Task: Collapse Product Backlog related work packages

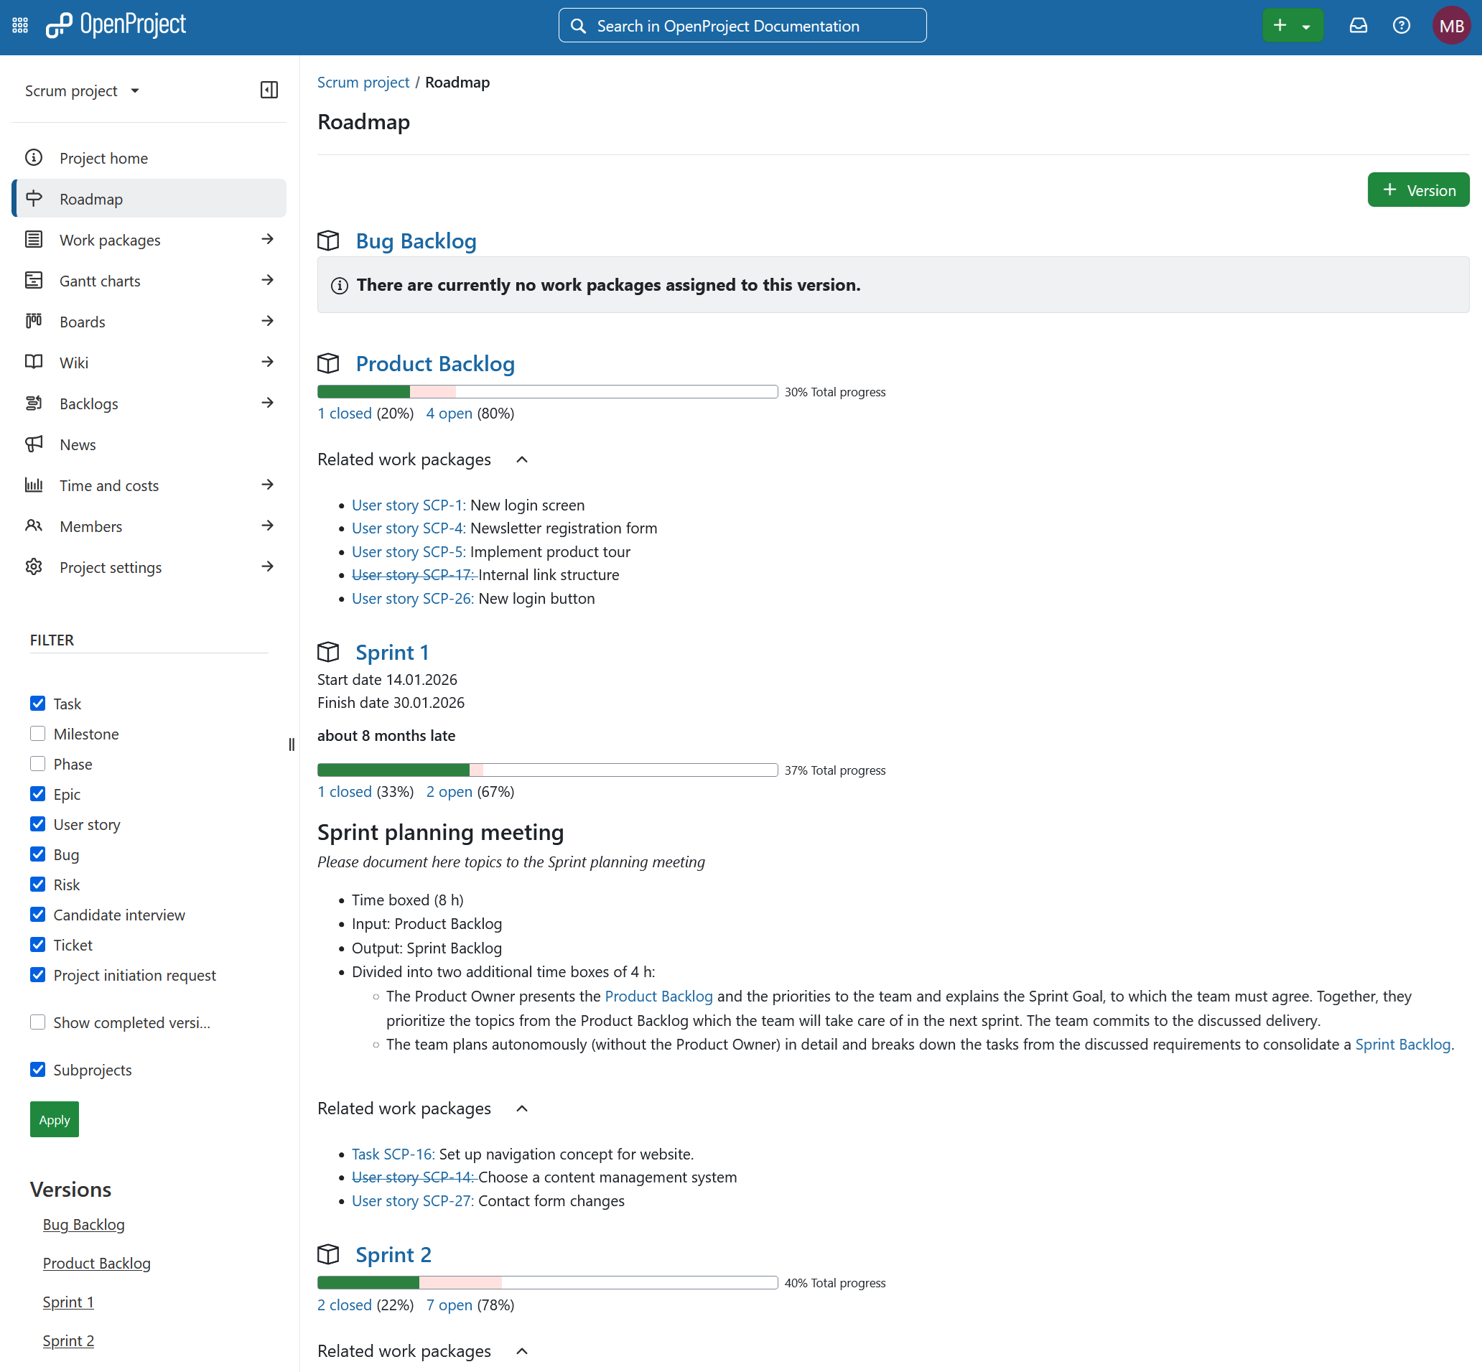Action: [522, 459]
